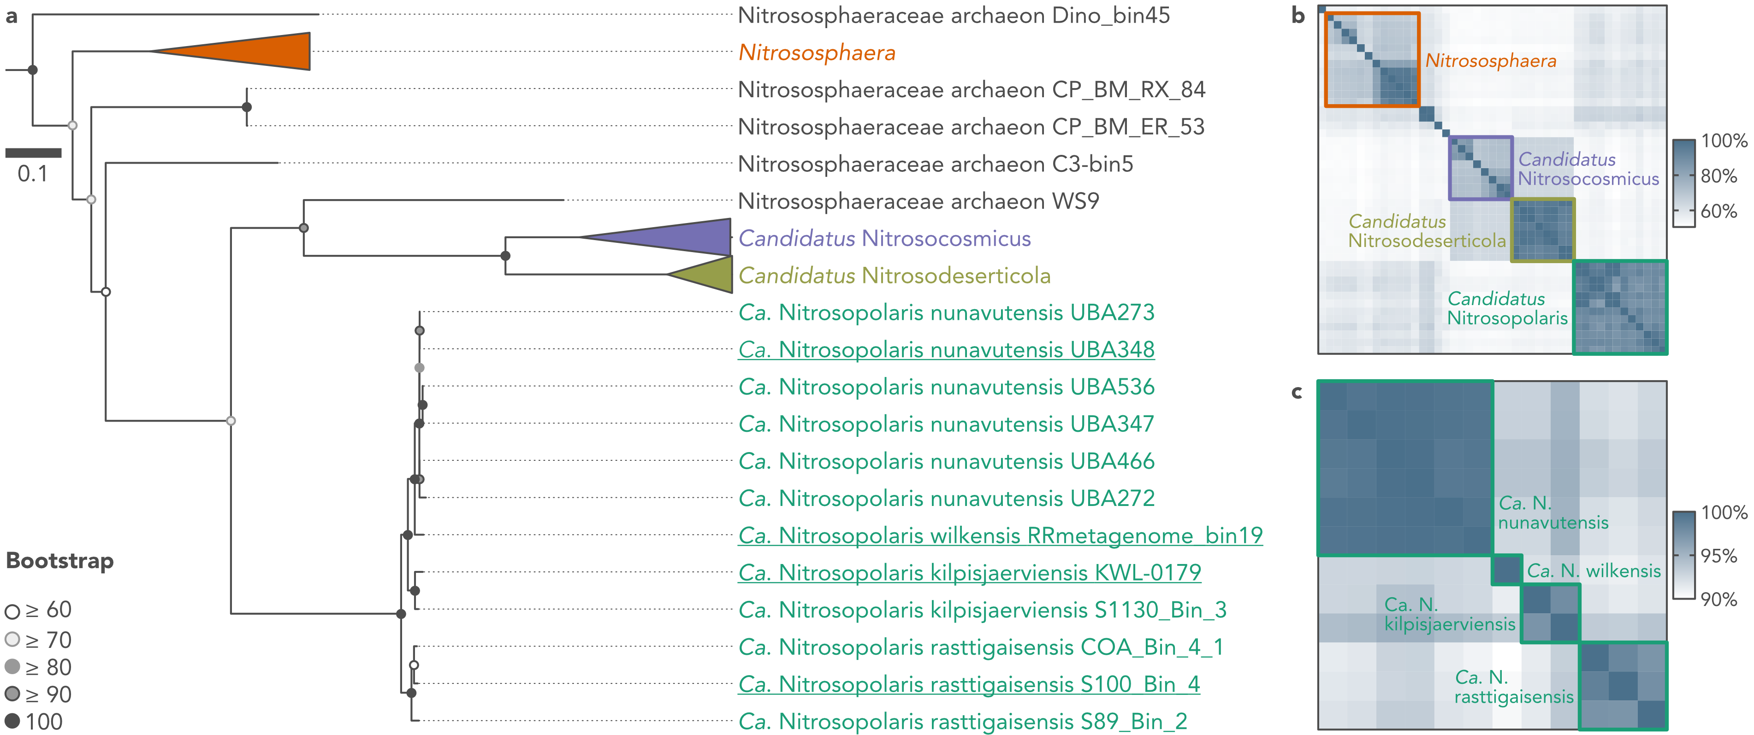The width and height of the screenshot is (1754, 735).
Task: Click the 80% tick label on panel b scale
Action: coord(1719,176)
